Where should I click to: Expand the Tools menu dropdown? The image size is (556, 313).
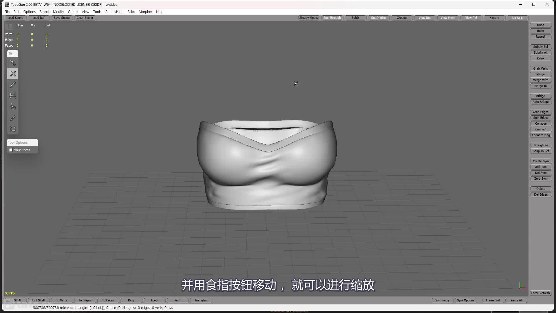(x=97, y=12)
